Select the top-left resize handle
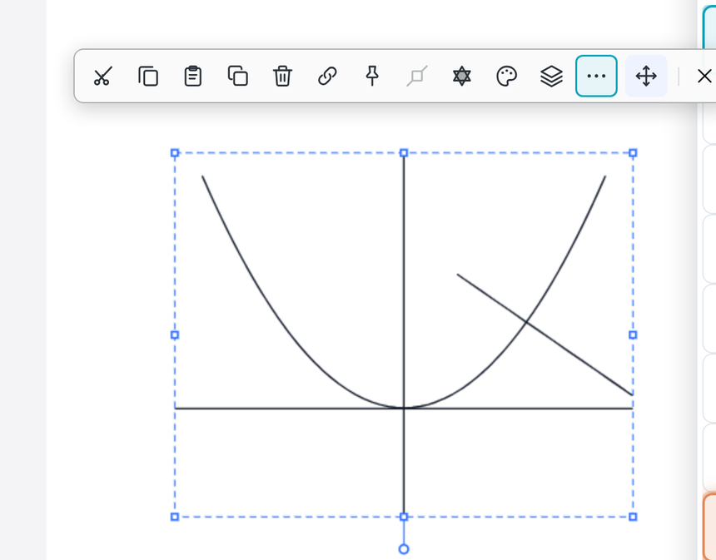Viewport: 716px width, 560px height. point(175,153)
